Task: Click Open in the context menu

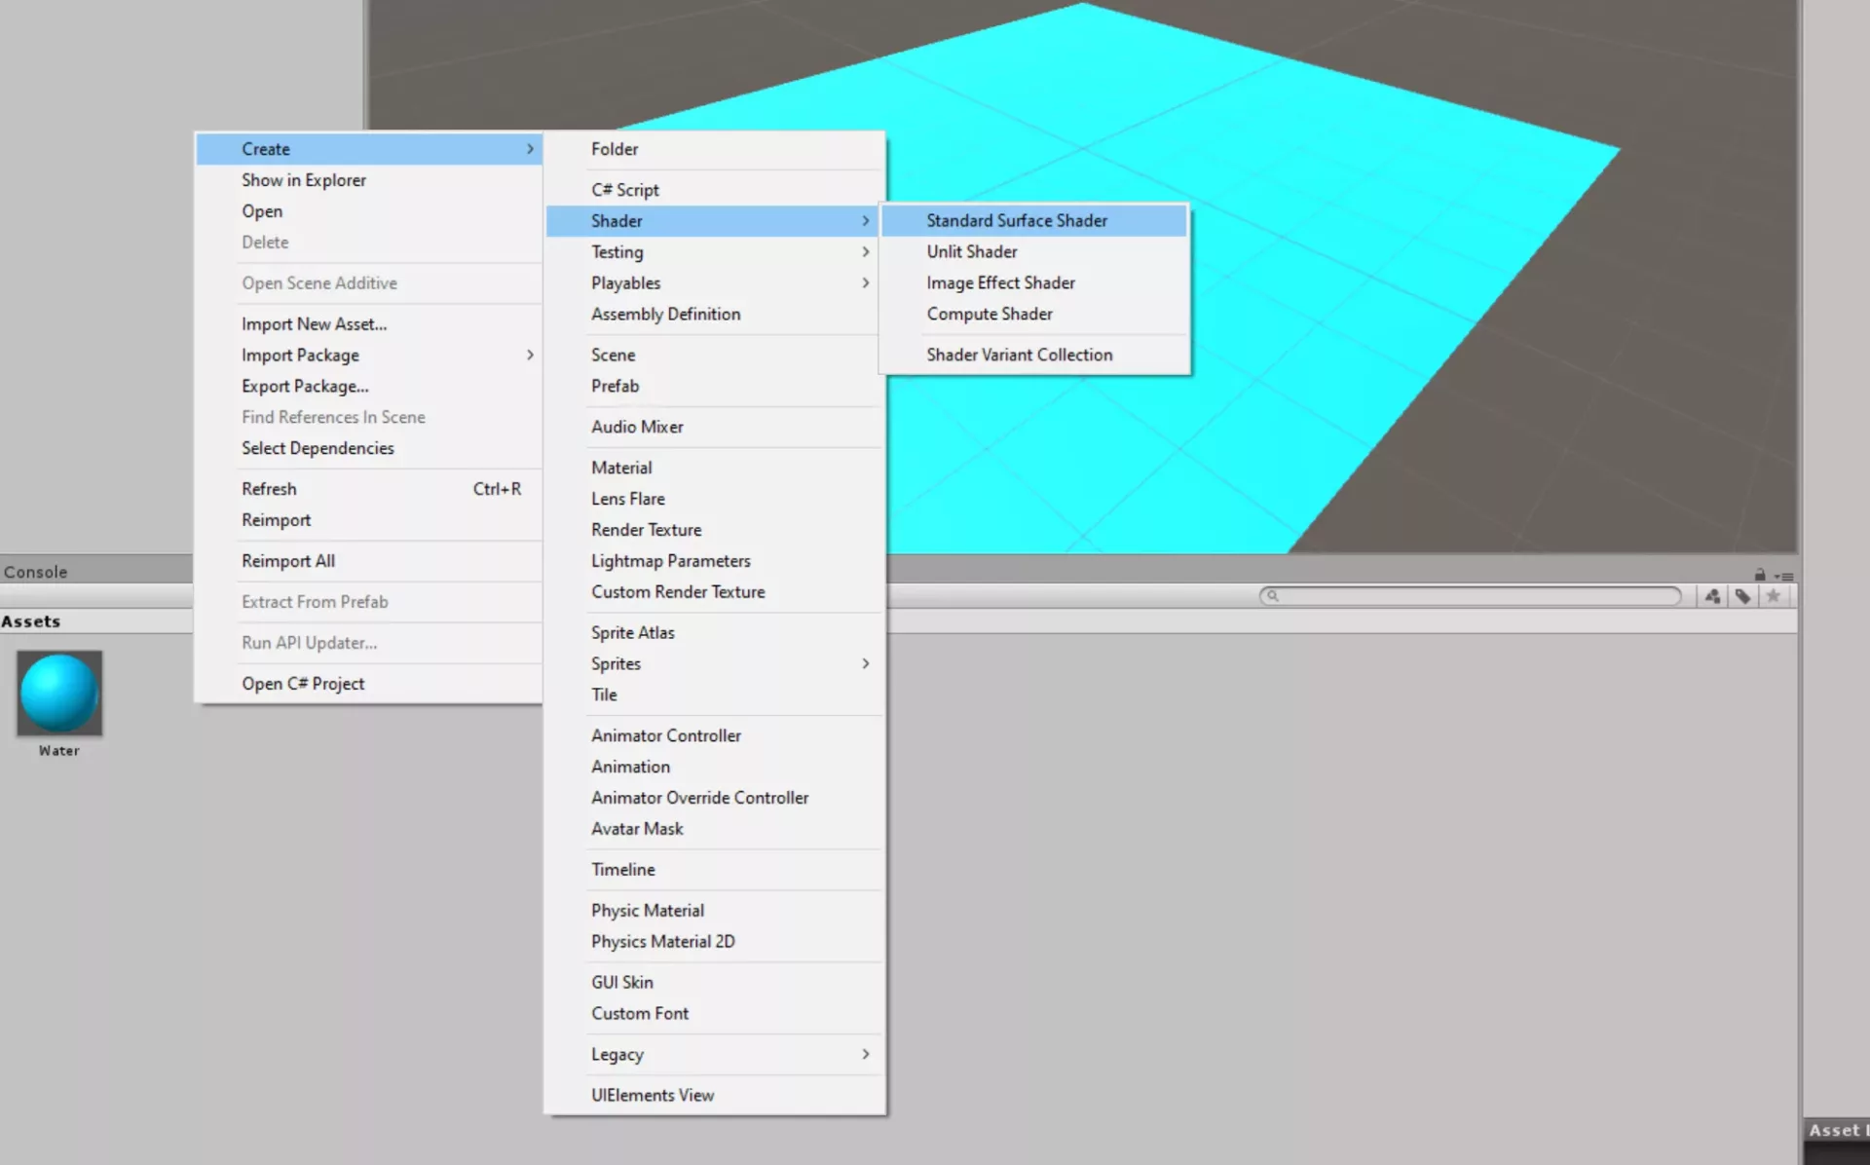Action: (x=369, y=211)
